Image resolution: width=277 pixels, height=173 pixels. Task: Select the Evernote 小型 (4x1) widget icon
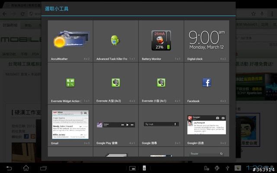pos(161,83)
